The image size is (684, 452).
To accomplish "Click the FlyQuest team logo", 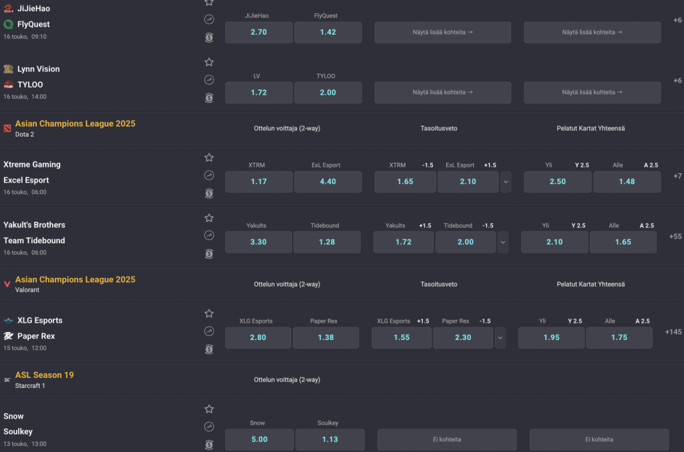I will pyautogui.click(x=8, y=25).
